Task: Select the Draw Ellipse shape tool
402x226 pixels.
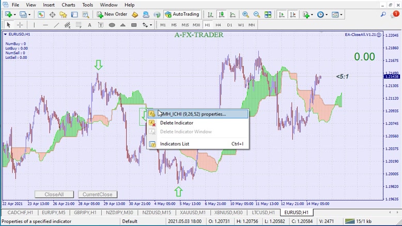Action: (x=112, y=25)
